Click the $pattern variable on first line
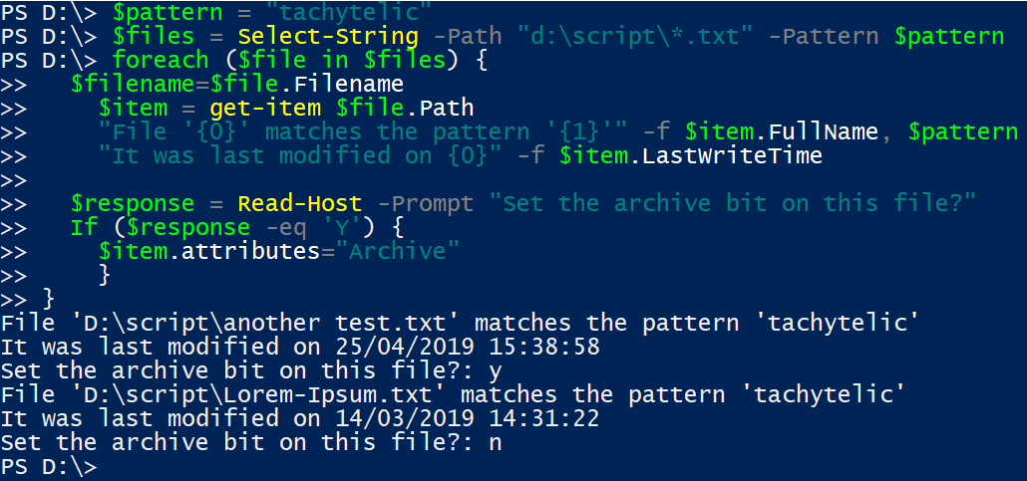The height and width of the screenshot is (481, 1027). point(168,12)
